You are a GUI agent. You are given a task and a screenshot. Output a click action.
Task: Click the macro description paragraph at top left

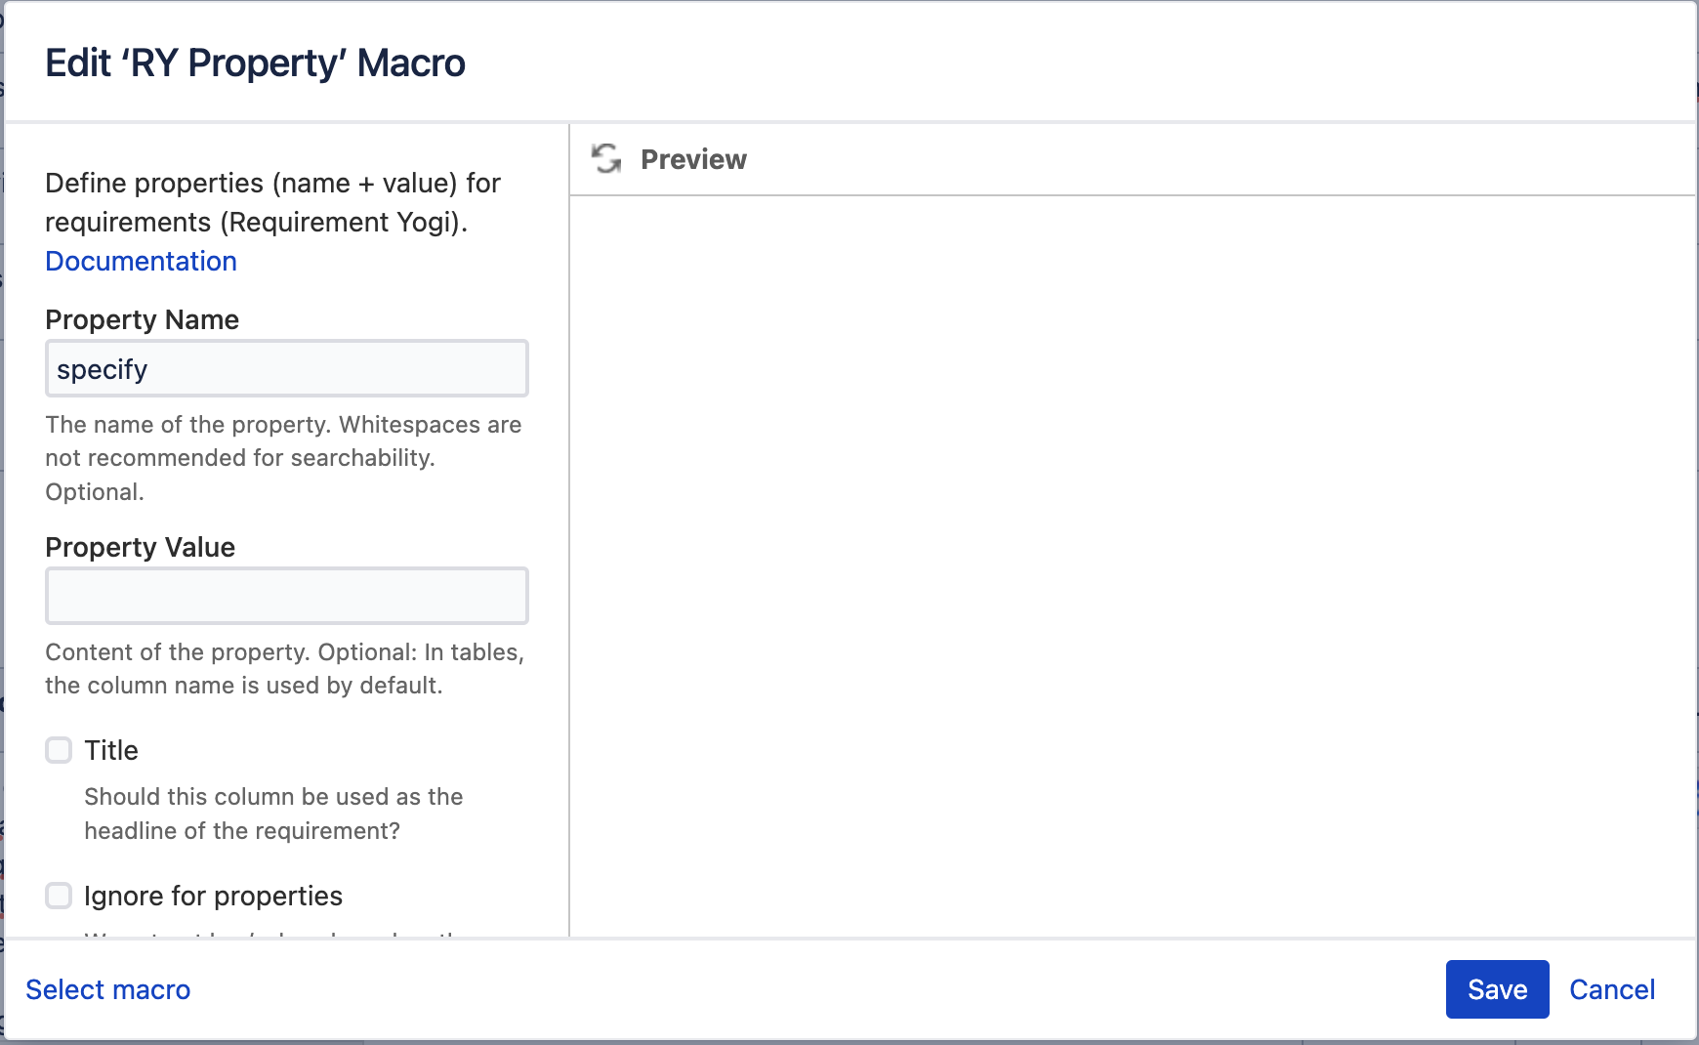[x=272, y=202]
